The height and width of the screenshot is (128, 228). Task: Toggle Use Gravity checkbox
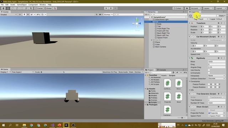click(x=209, y=70)
